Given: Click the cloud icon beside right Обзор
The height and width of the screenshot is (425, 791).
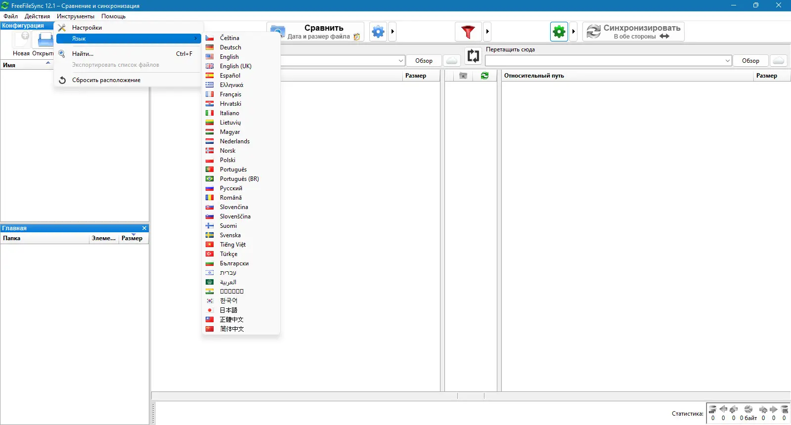Looking at the screenshot, I should [779, 60].
